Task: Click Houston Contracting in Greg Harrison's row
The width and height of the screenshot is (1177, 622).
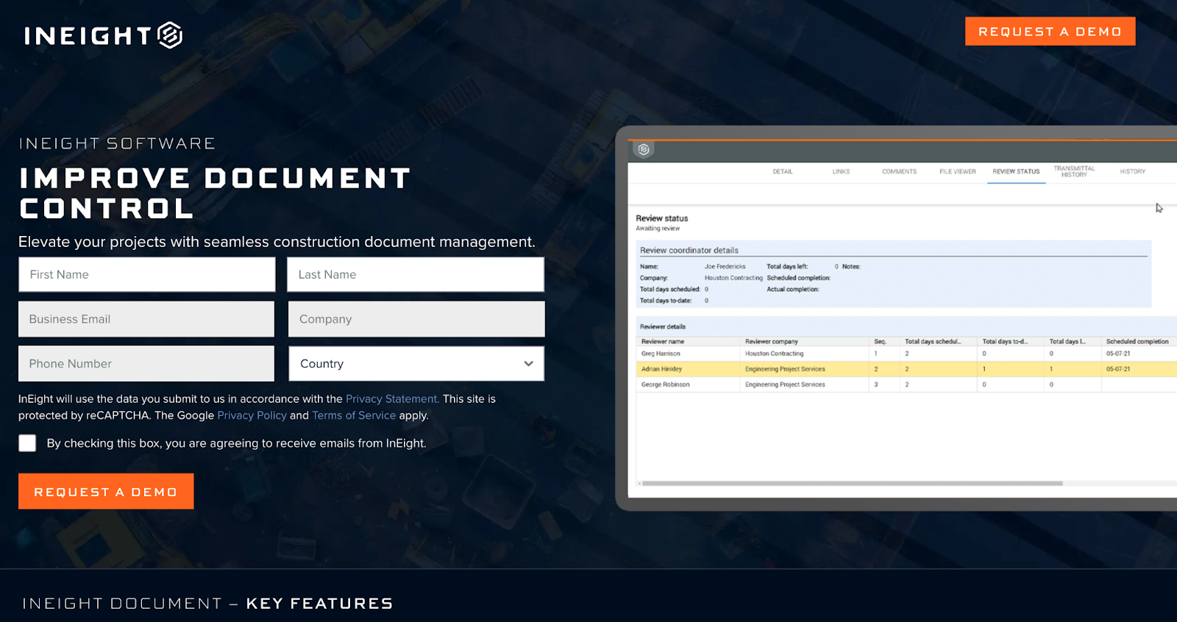Action: pos(774,354)
